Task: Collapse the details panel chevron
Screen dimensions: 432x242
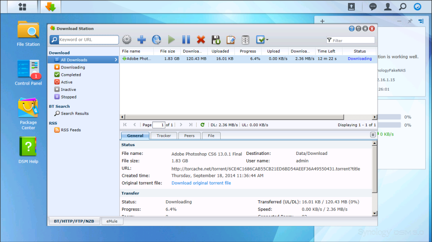Action: [373, 135]
